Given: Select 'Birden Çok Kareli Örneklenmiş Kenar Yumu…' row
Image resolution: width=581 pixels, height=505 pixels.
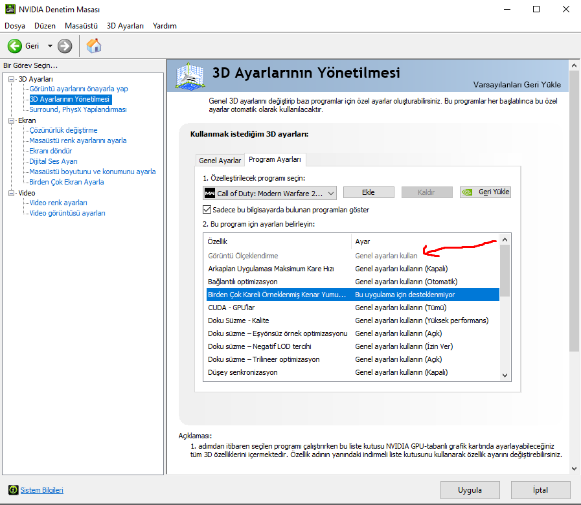Looking at the screenshot, I should [353, 295].
